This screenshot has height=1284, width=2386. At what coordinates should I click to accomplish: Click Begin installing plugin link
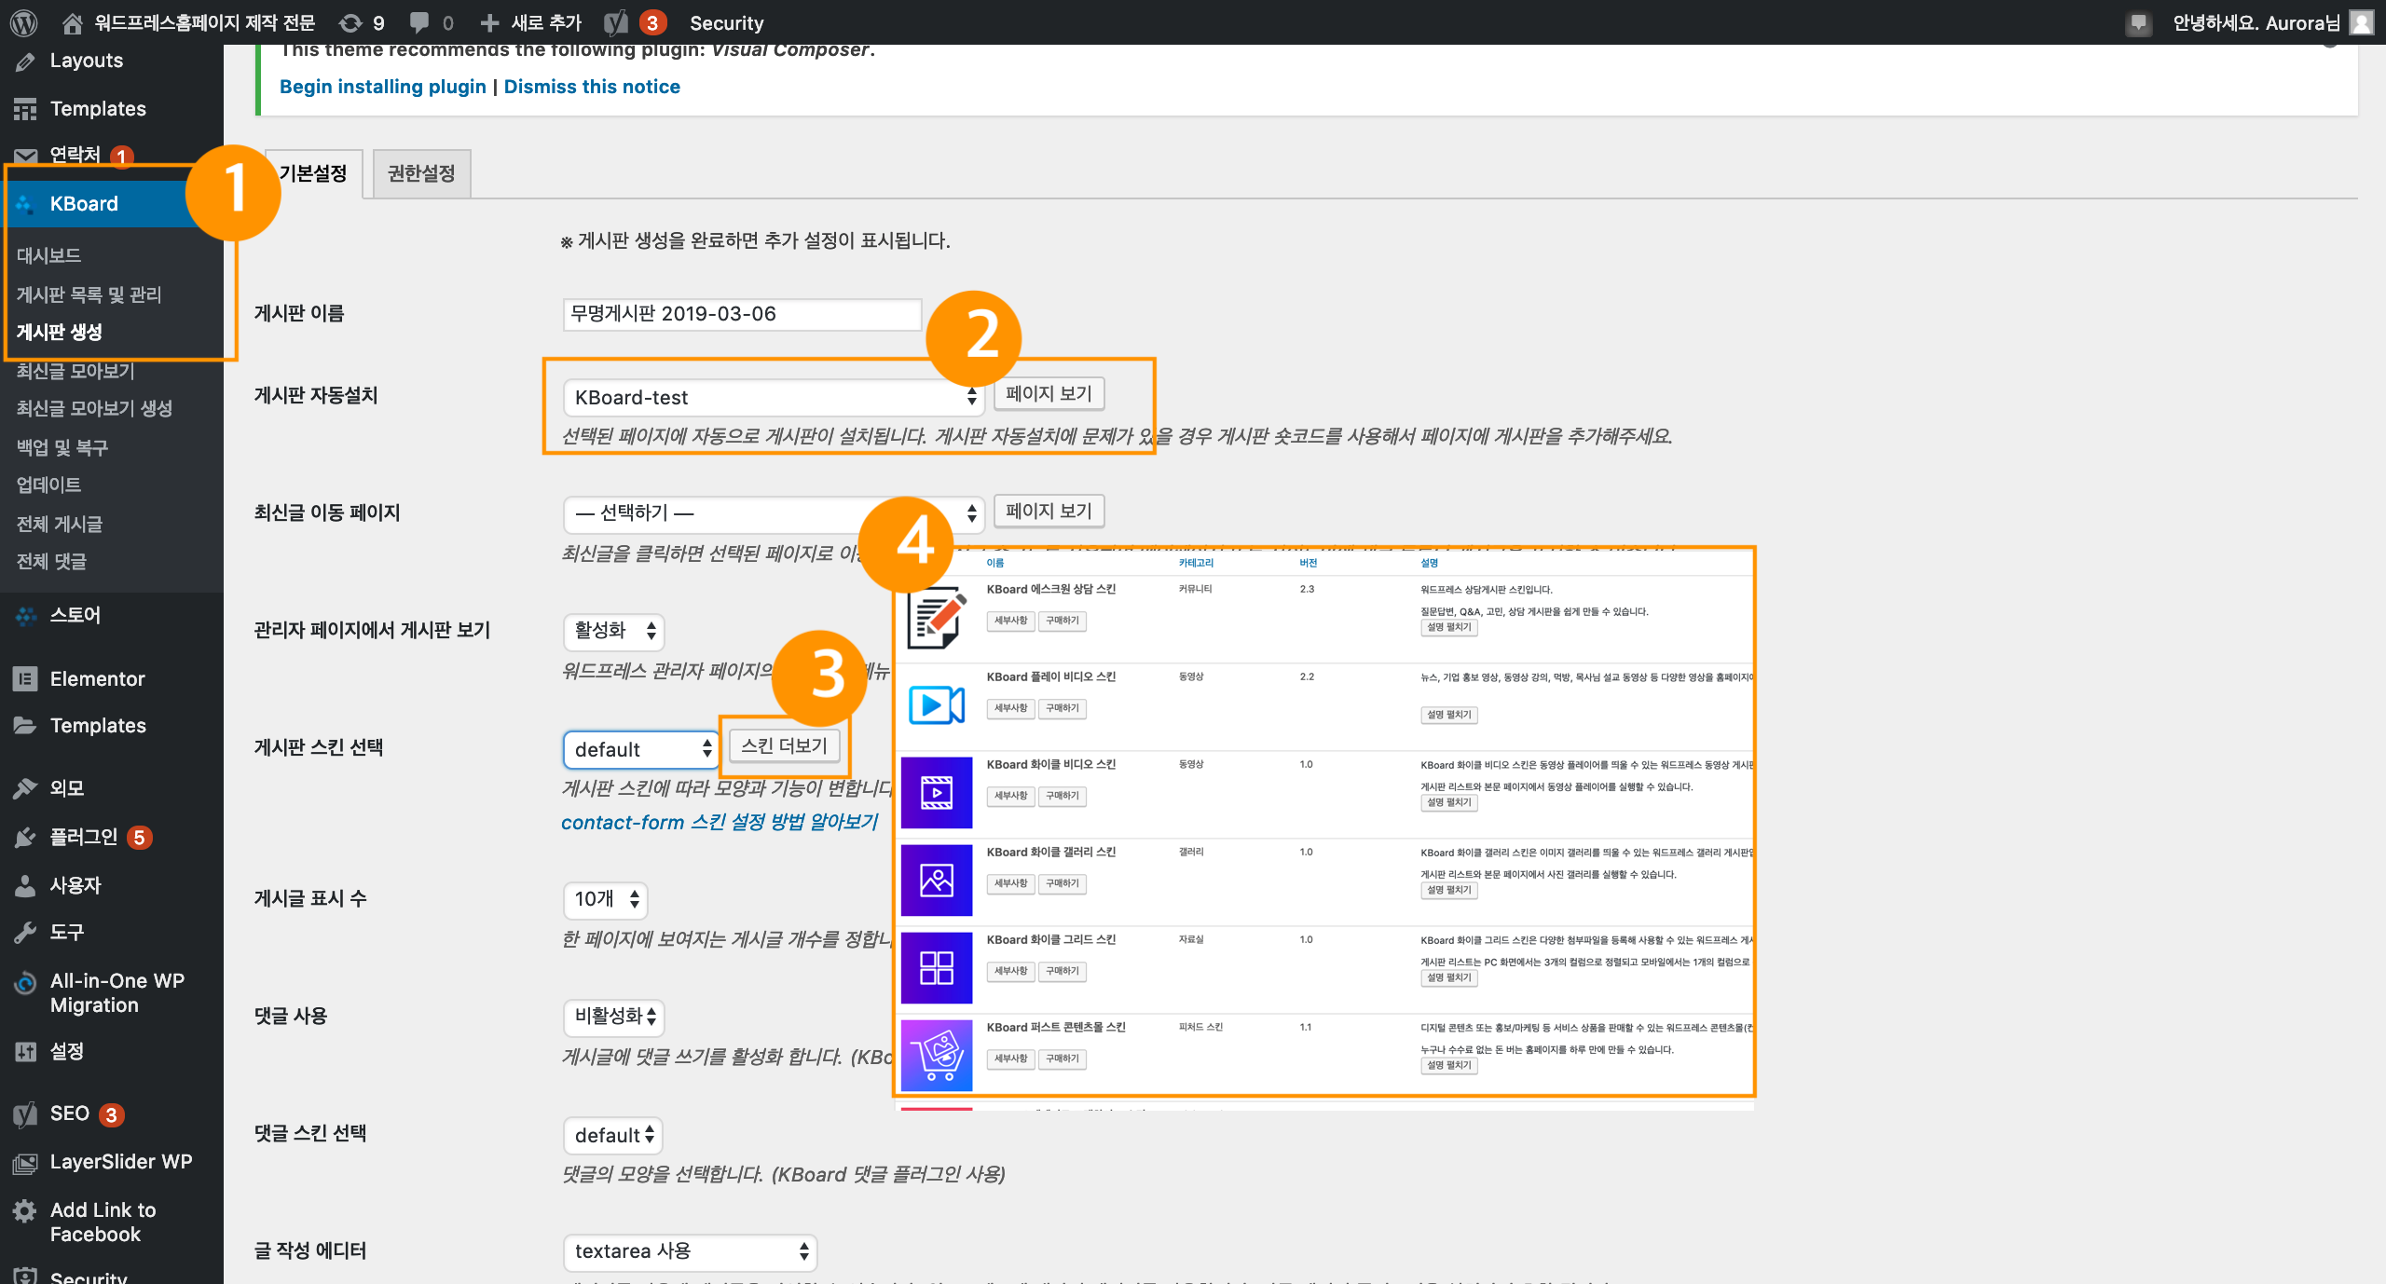pyautogui.click(x=383, y=87)
